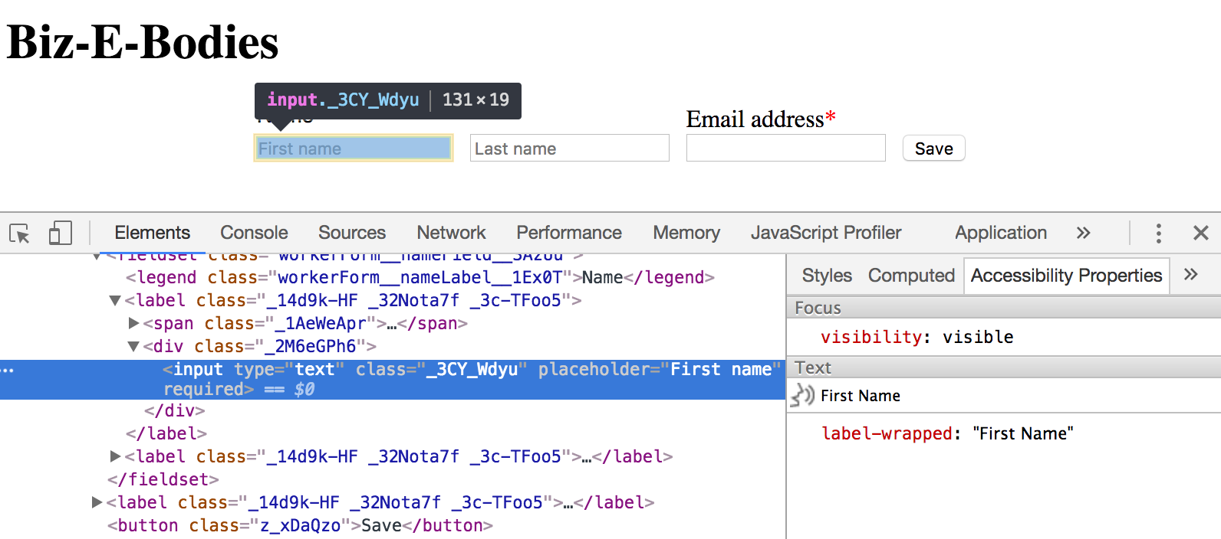
Task: Select the highlighted input _3CY_Wdyu row
Action: (x=393, y=379)
